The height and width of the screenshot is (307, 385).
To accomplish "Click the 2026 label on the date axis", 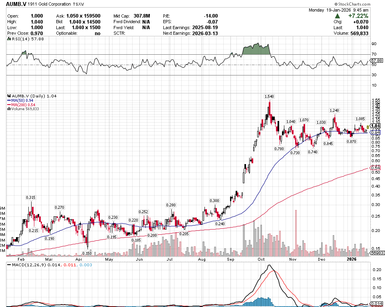I will [351, 259].
